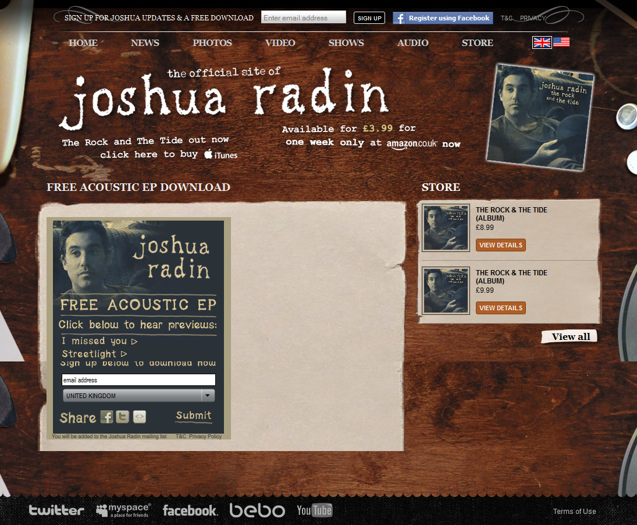View details of £8.99 album
Screen dimensions: 637x525
point(500,245)
